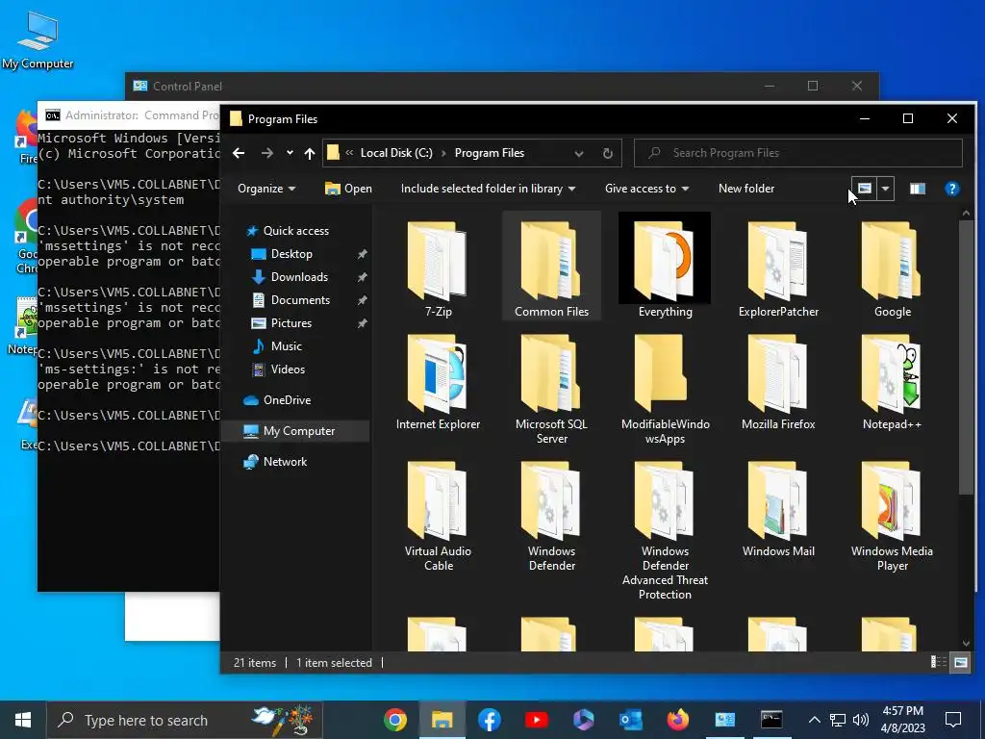Open more view options dropdown
This screenshot has height=739, width=985.
pyautogui.click(x=885, y=189)
